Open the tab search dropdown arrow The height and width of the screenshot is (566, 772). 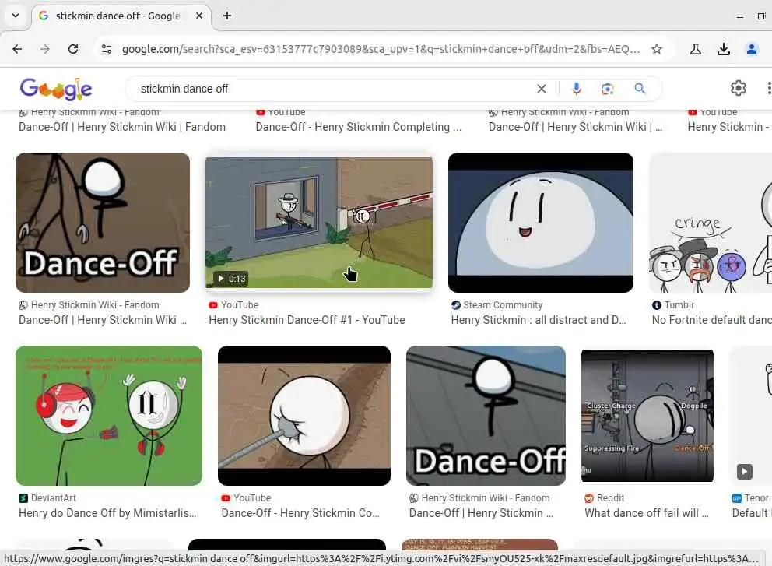(x=16, y=16)
